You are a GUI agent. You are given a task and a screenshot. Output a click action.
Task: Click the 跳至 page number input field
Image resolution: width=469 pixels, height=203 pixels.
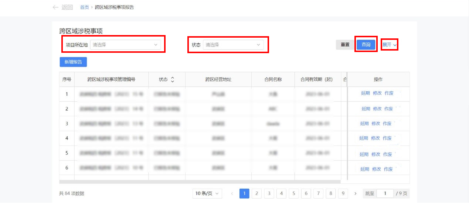385,193
